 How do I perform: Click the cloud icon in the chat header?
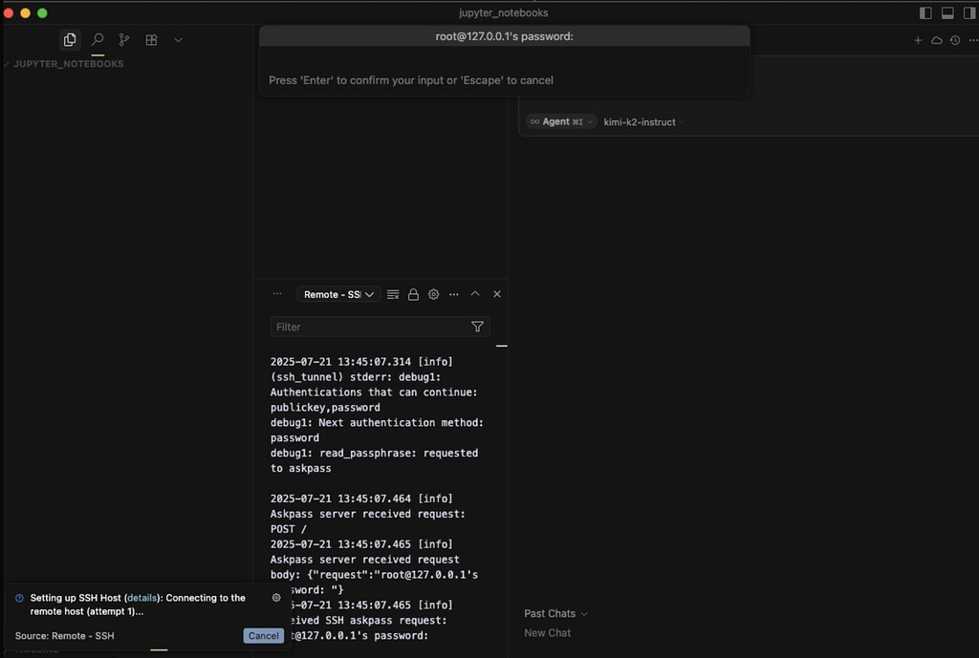click(x=936, y=40)
